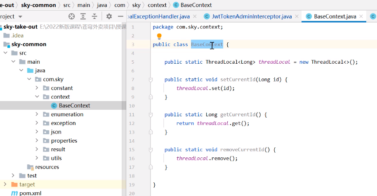Click 'sky' in the breadcrumb bar
The height and width of the screenshot is (196, 377).
pos(137,5)
